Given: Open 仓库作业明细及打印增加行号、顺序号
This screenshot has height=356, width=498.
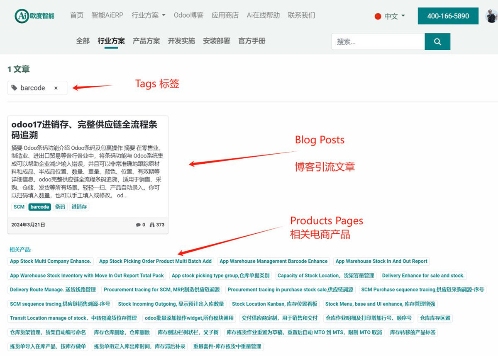Looking at the screenshot, I should point(369,318).
